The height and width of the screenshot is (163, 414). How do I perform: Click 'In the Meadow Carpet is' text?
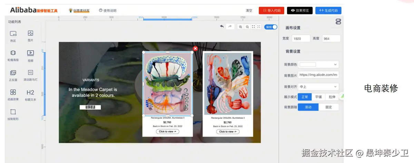[x=93, y=89]
